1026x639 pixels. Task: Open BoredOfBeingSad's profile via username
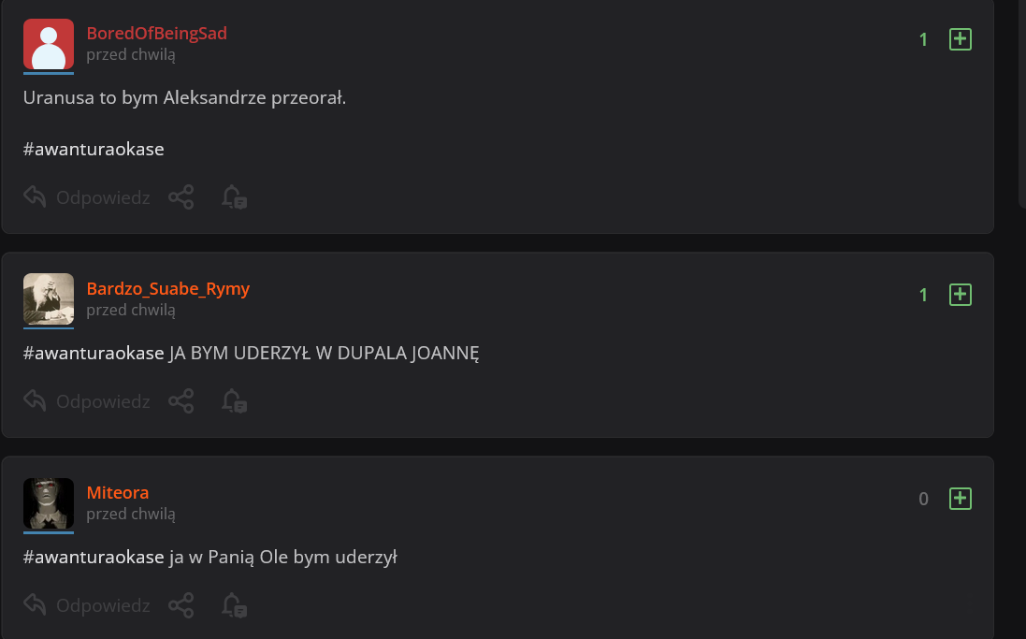tap(156, 34)
